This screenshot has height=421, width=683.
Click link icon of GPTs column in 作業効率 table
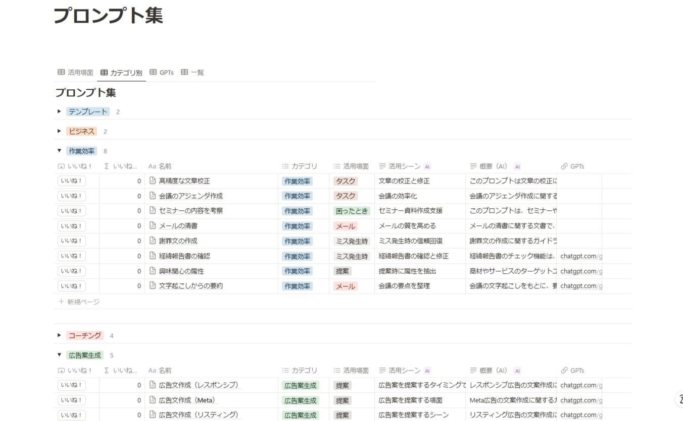point(564,166)
